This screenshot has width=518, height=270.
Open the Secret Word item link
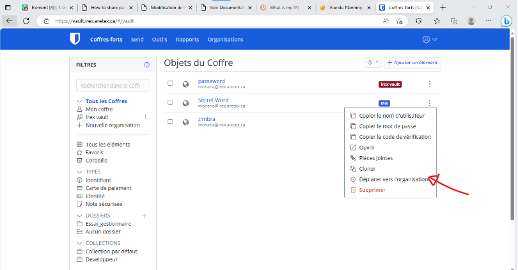pyautogui.click(x=213, y=100)
